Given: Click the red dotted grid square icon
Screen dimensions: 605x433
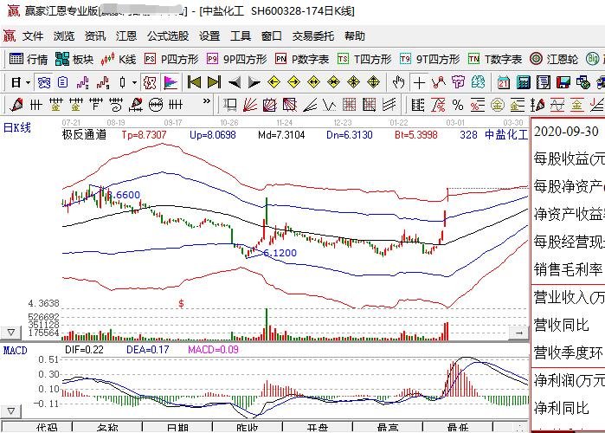Looking at the screenshot, I should click(349, 105).
